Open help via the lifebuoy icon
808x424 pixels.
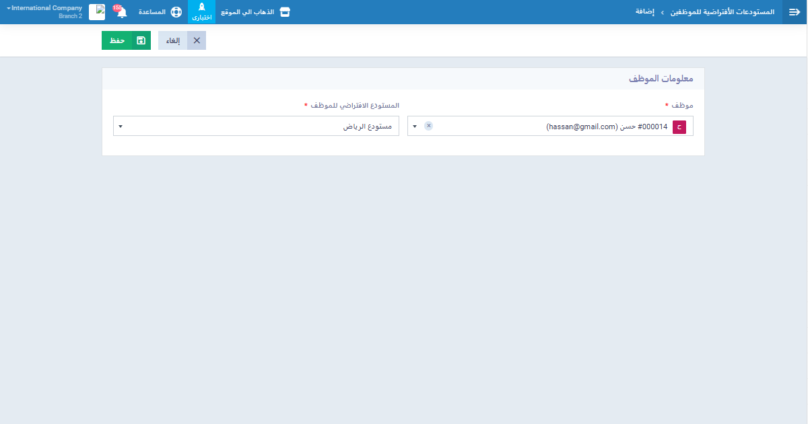(x=176, y=12)
